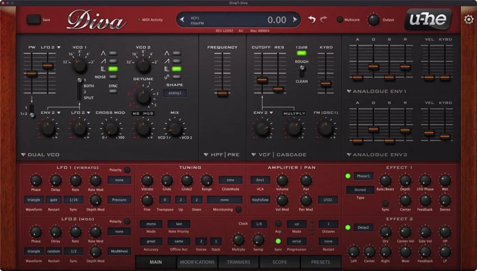477x271 pixels.
Task: Click the amplifier Pan knob
Action: [x=306, y=180]
